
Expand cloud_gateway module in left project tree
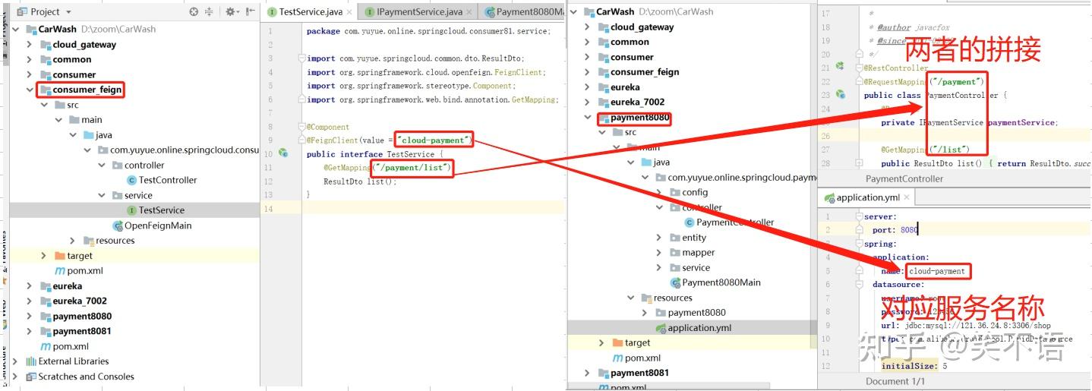tap(30, 44)
